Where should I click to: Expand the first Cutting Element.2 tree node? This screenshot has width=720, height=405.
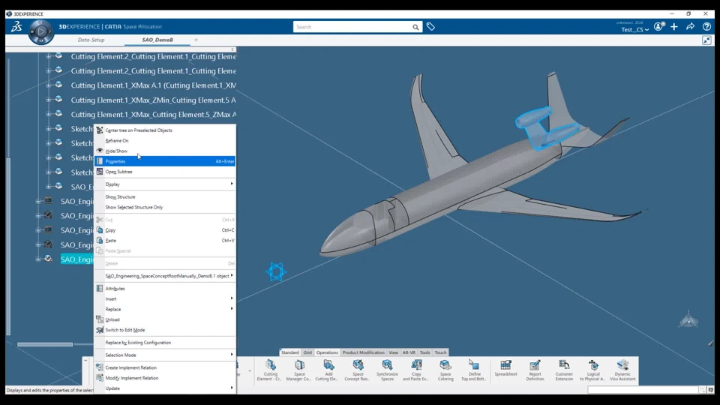click(48, 56)
